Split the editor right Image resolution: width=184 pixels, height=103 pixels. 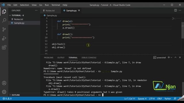tap(175, 10)
